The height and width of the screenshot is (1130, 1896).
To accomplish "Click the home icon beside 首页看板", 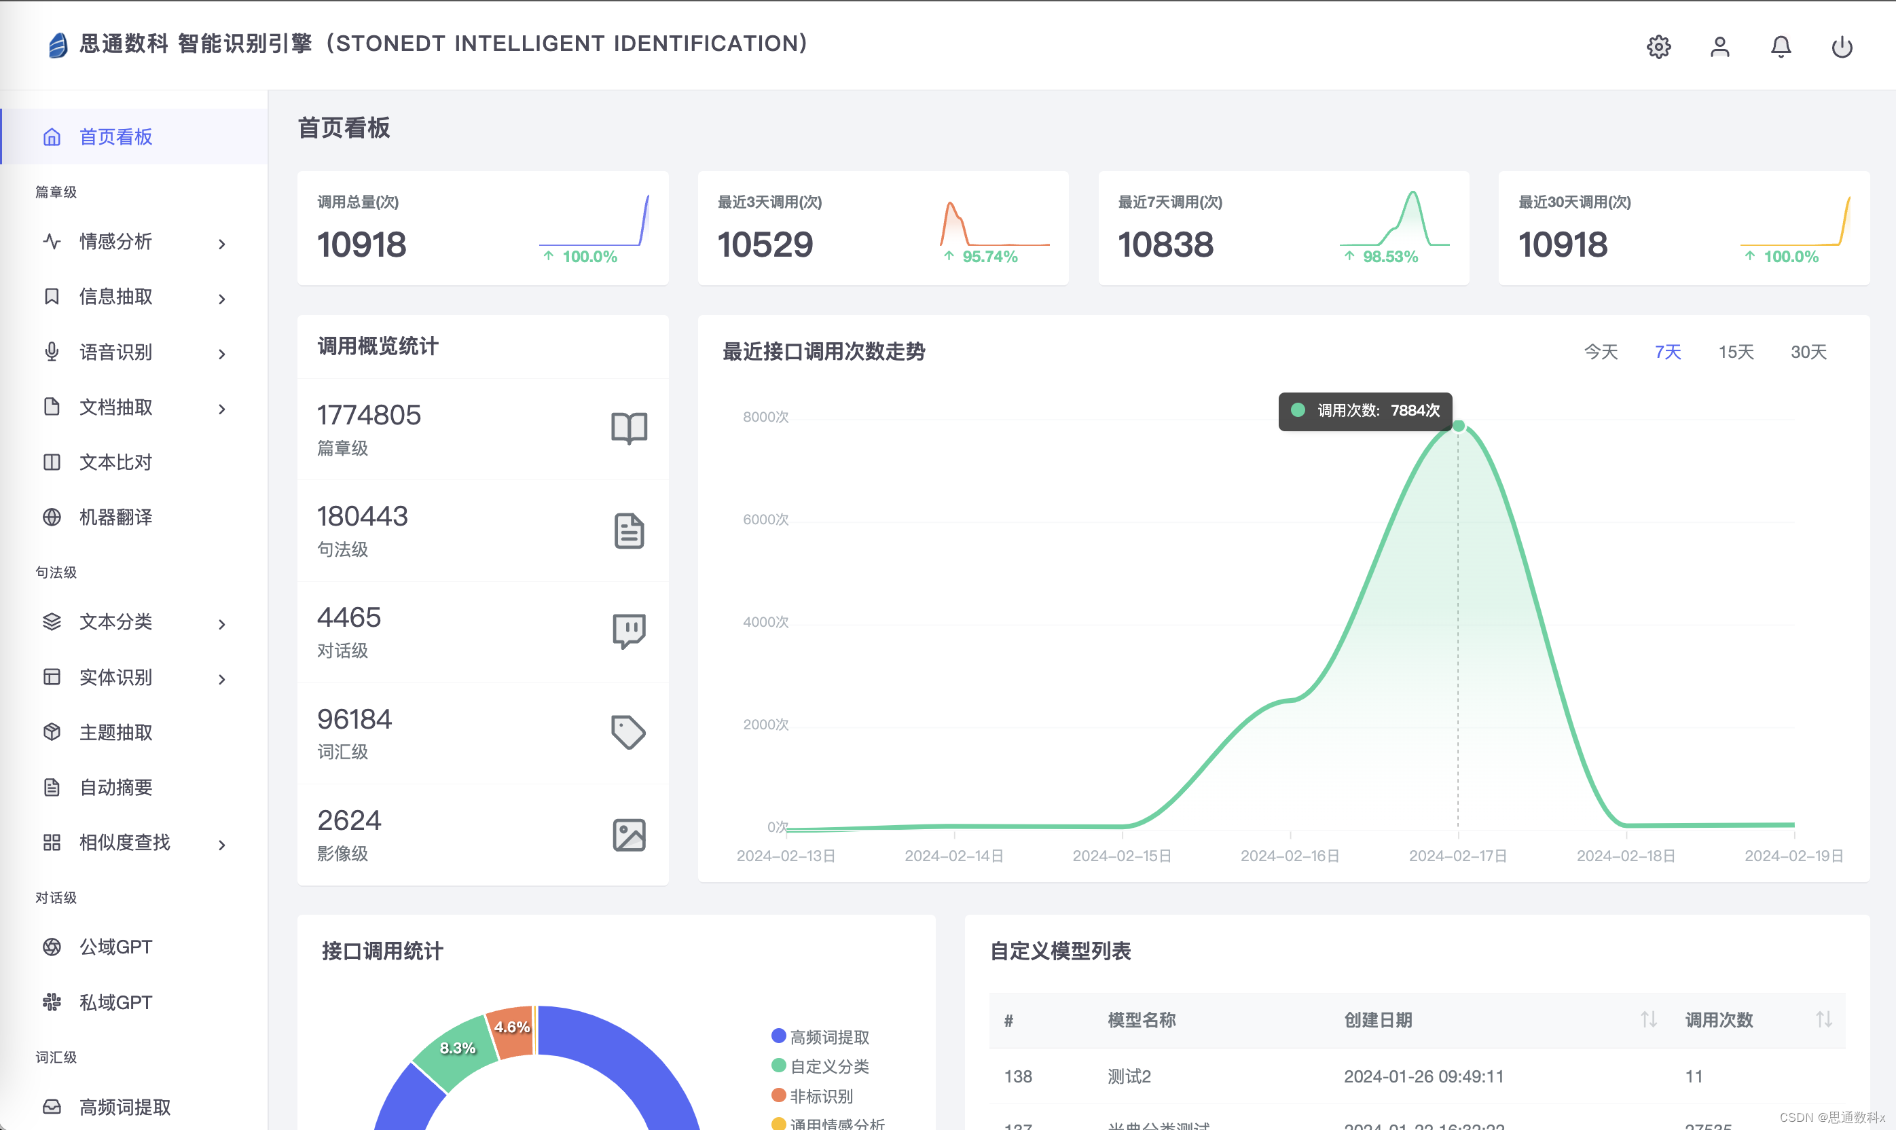I will (52, 137).
